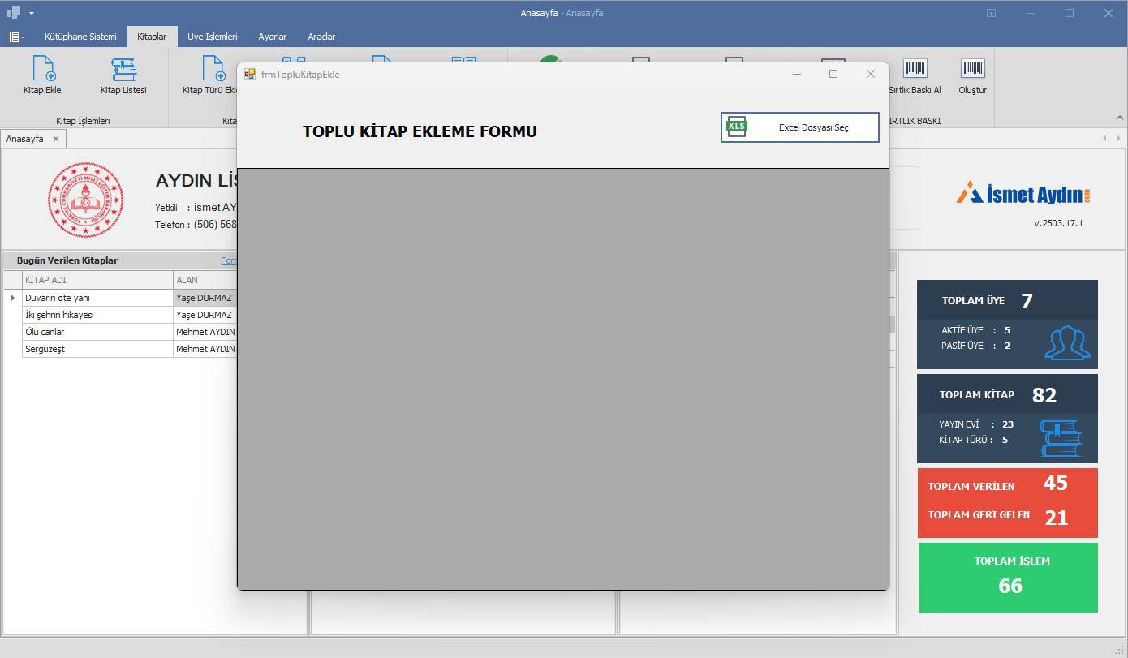Open the quick access toolbar dropdown arrow

coord(32,13)
